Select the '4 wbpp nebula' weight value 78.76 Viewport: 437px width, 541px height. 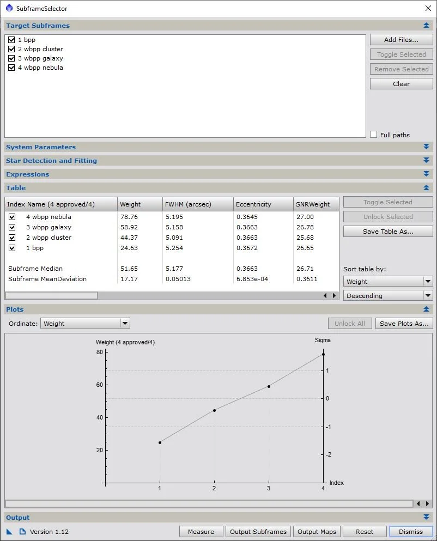click(129, 217)
